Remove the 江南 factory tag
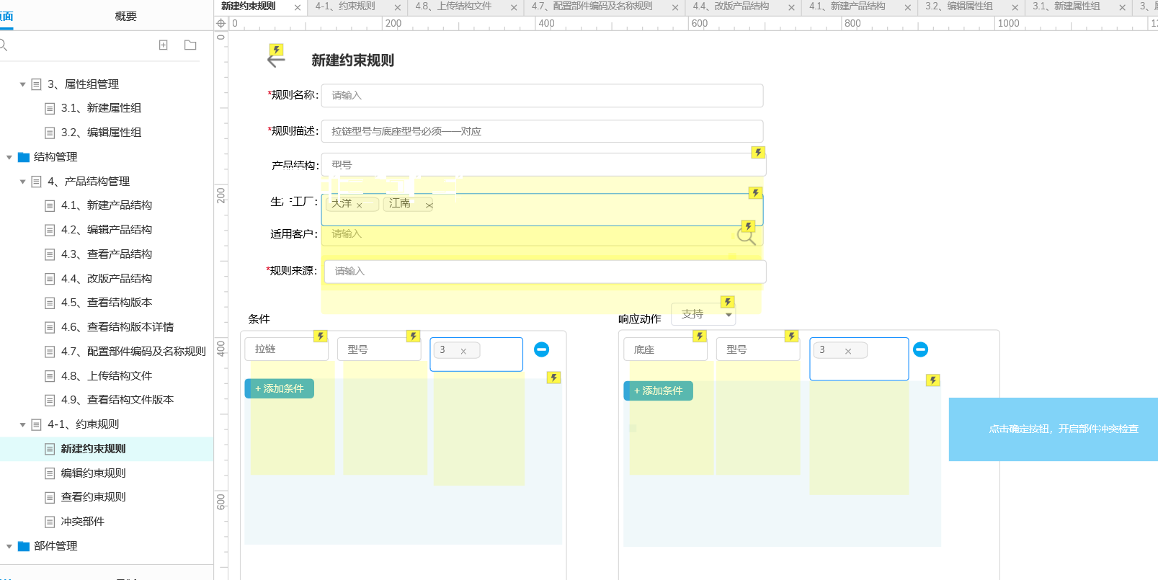1158x580 pixels. click(x=429, y=205)
